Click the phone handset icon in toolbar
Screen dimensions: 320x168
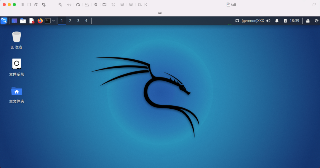click(113, 4)
